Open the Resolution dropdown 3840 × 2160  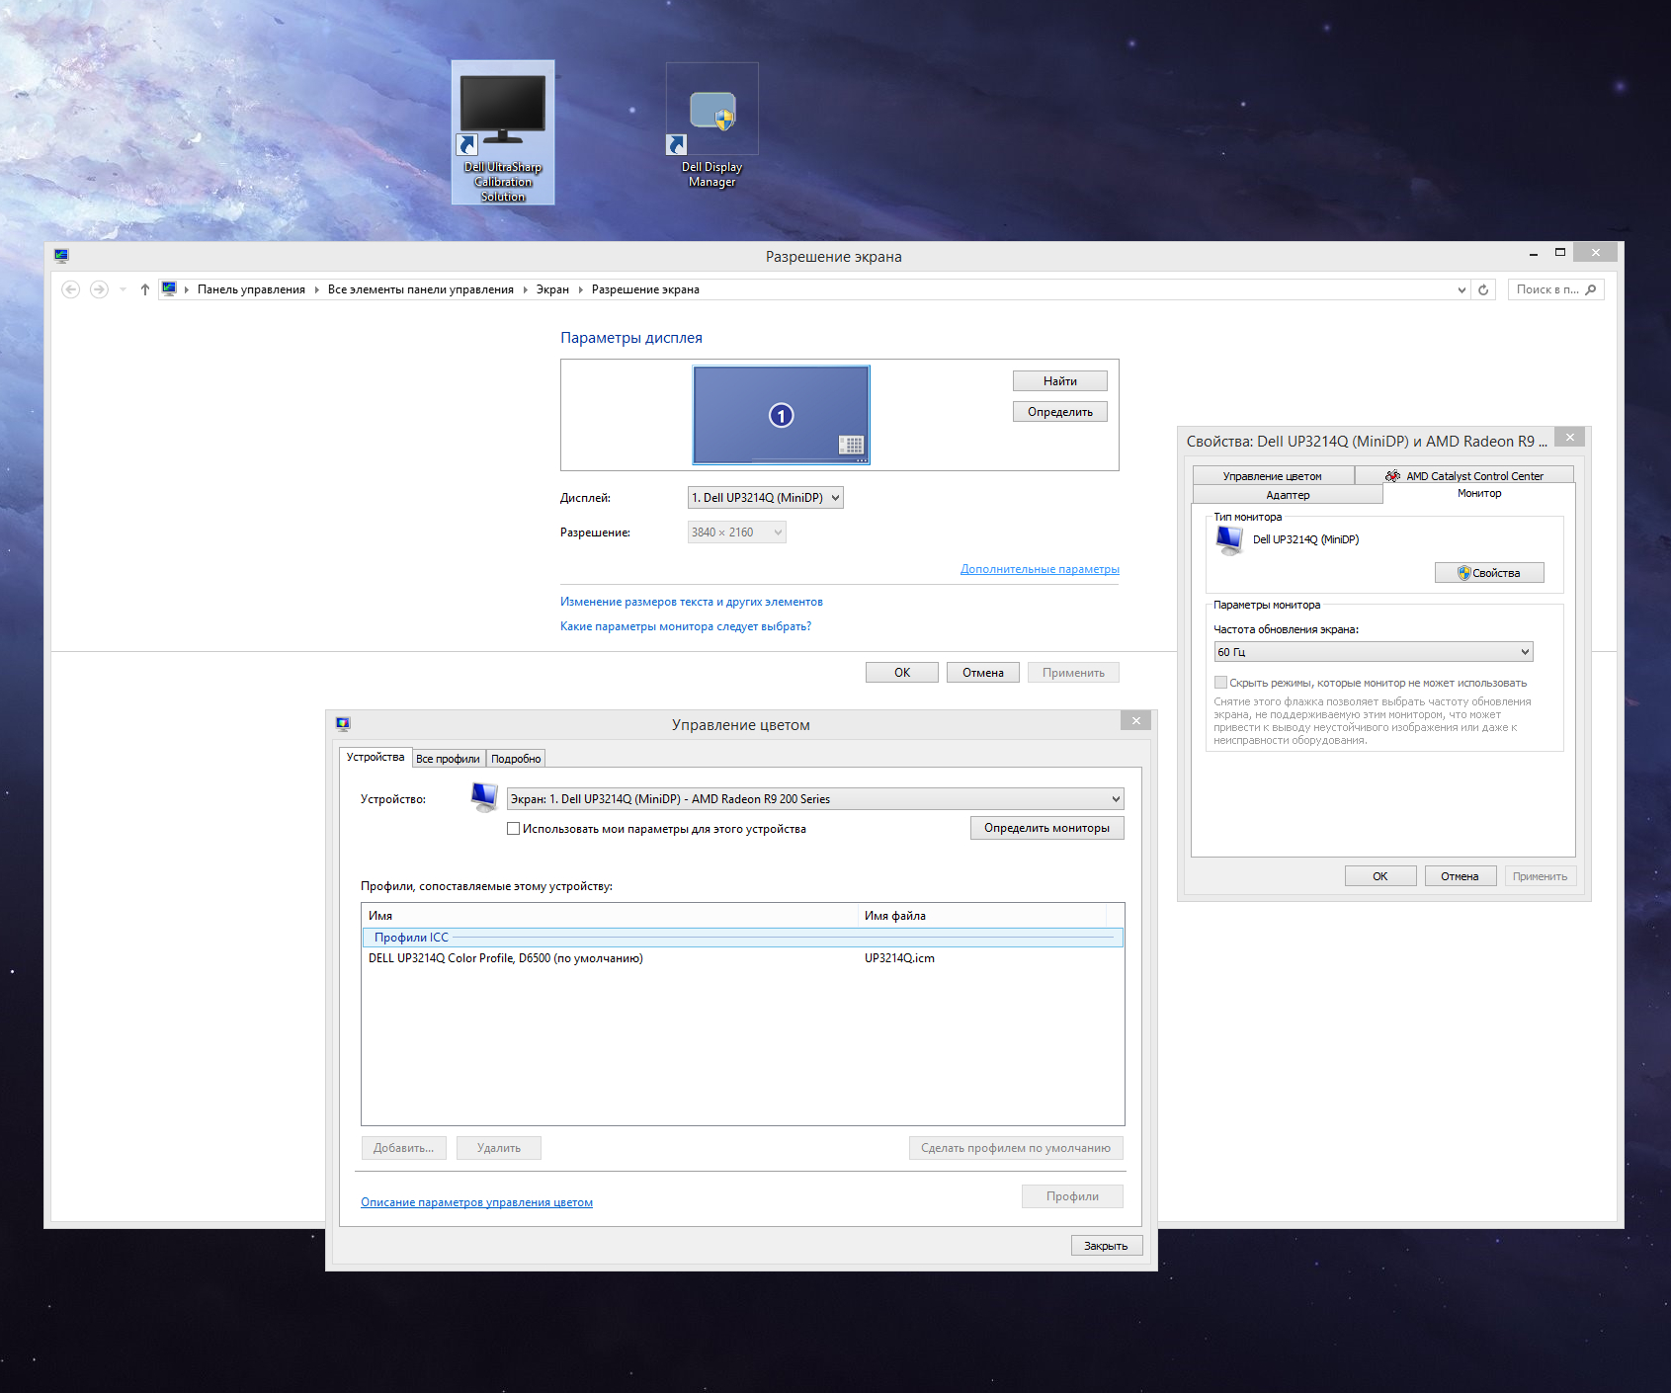[x=736, y=533]
